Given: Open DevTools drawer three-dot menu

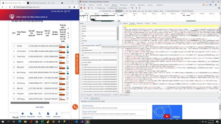Looking at the screenshot, I should [81, 98].
